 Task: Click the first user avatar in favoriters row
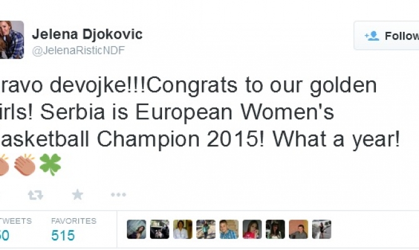[x=136, y=229]
